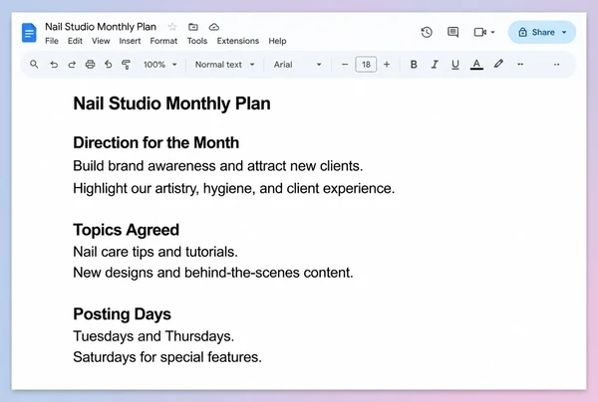Screen dimensions: 598x402
Task: Open the Tools menu
Action: tap(197, 41)
